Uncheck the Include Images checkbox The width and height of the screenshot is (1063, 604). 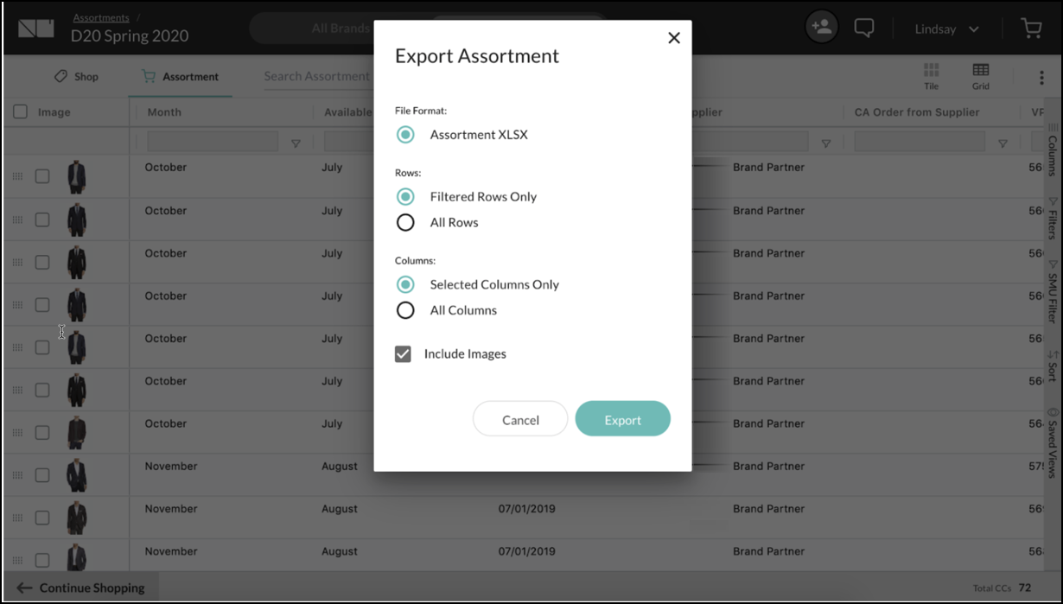403,354
